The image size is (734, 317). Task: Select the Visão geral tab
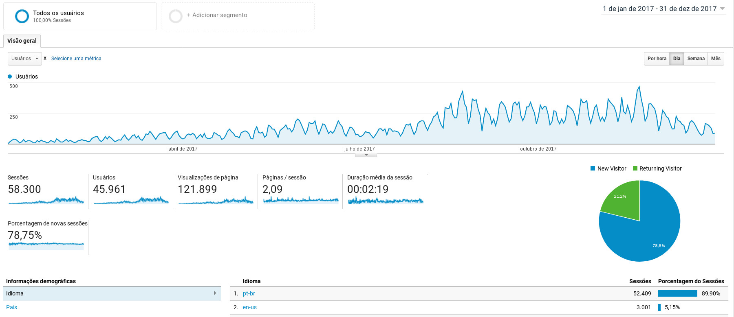pos(22,41)
